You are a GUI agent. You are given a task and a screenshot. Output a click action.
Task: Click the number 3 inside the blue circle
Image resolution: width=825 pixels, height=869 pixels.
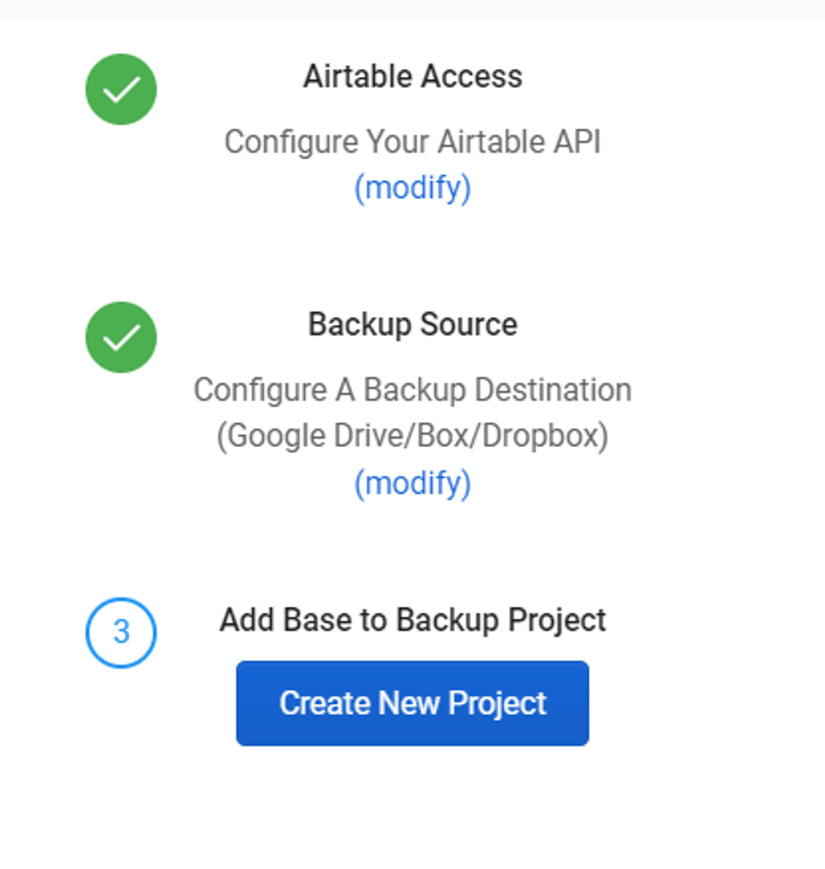(121, 632)
